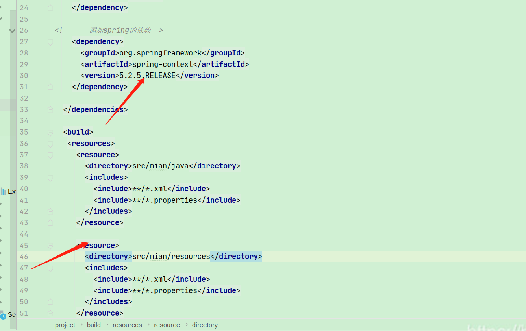
Task: Click the Chinese spring dependency comment line
Action: 109,30
